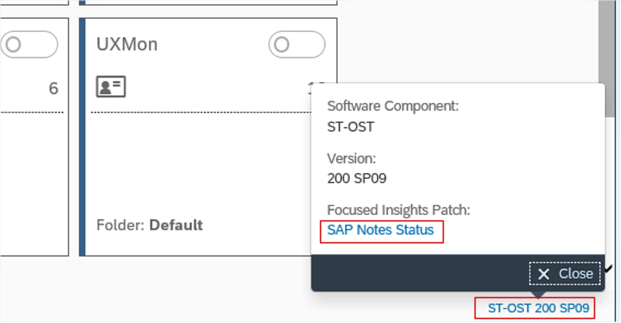Click the Software Component label in popover

392,106
